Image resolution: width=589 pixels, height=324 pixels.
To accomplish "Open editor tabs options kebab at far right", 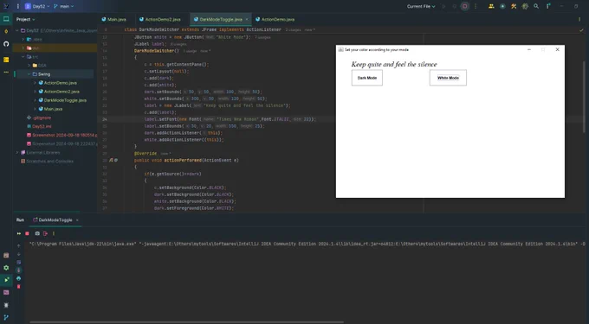I will click(x=579, y=19).
